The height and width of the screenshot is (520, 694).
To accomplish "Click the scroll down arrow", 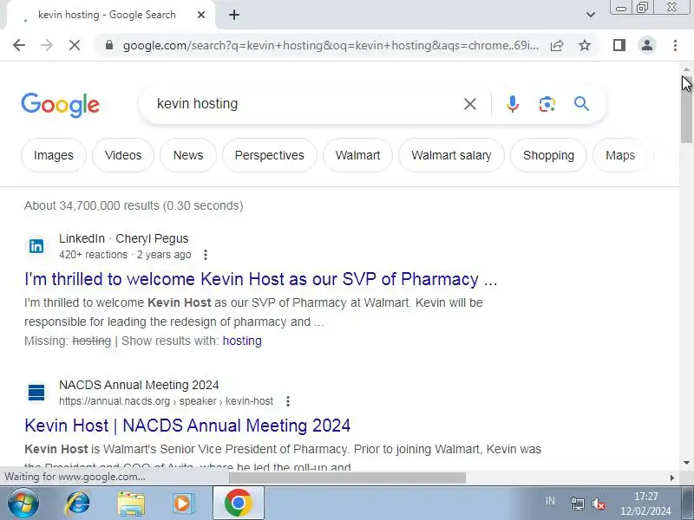I will pyautogui.click(x=686, y=463).
